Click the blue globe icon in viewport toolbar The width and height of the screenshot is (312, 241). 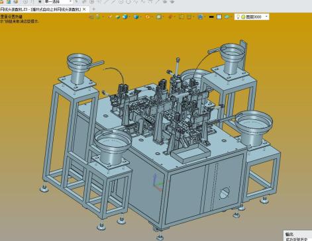(200, 17)
